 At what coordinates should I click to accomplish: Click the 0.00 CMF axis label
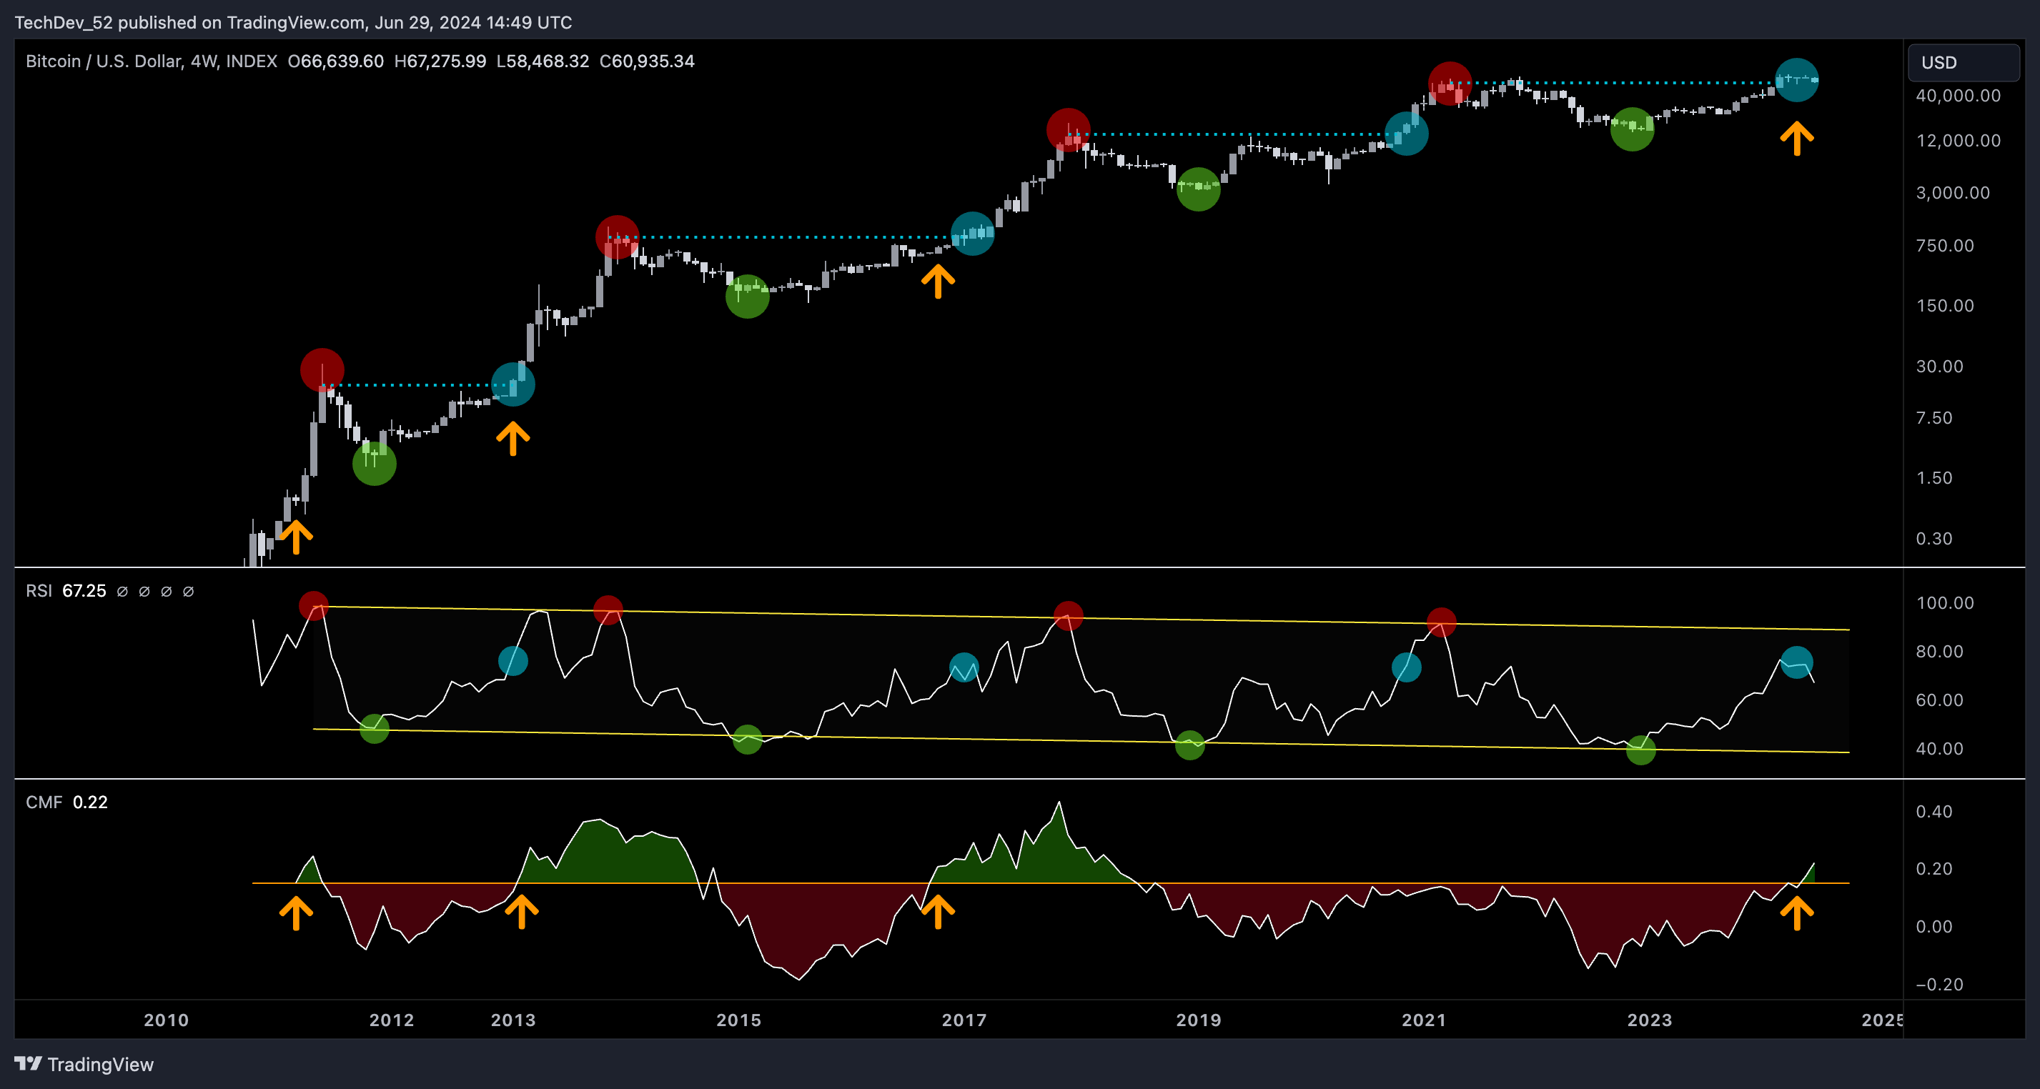[x=1934, y=927]
